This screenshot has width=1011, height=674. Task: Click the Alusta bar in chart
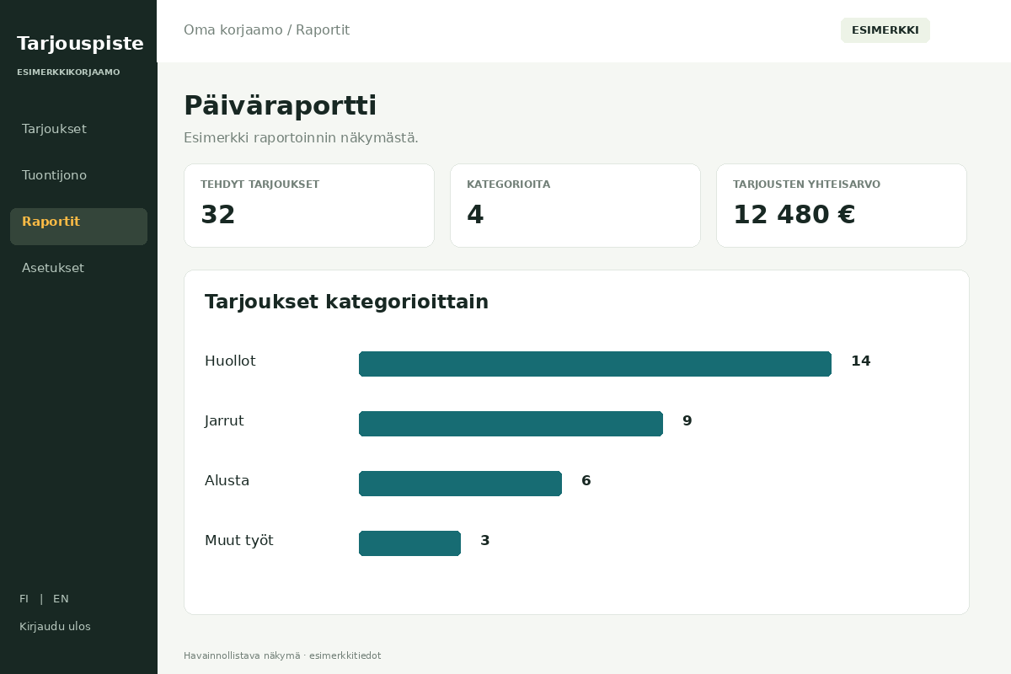coord(460,484)
